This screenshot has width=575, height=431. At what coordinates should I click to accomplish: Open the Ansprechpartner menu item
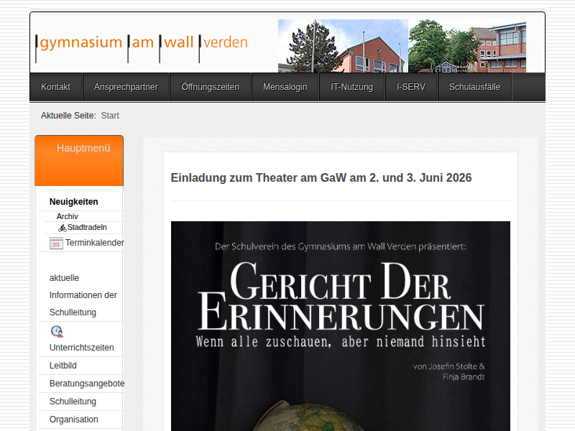coord(126,87)
